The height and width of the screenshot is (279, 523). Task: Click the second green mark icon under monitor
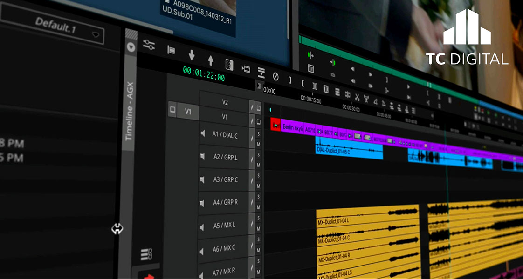(x=332, y=62)
